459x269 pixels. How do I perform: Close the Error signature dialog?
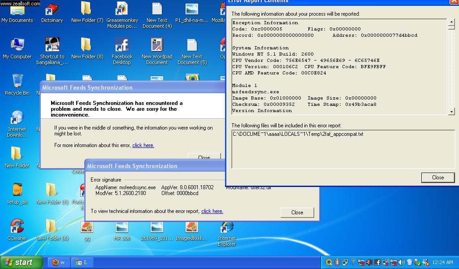pos(297,213)
